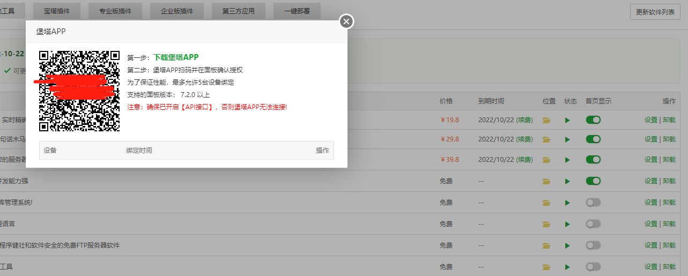Open folder location for the ¥19.8 plugin

[546, 120]
